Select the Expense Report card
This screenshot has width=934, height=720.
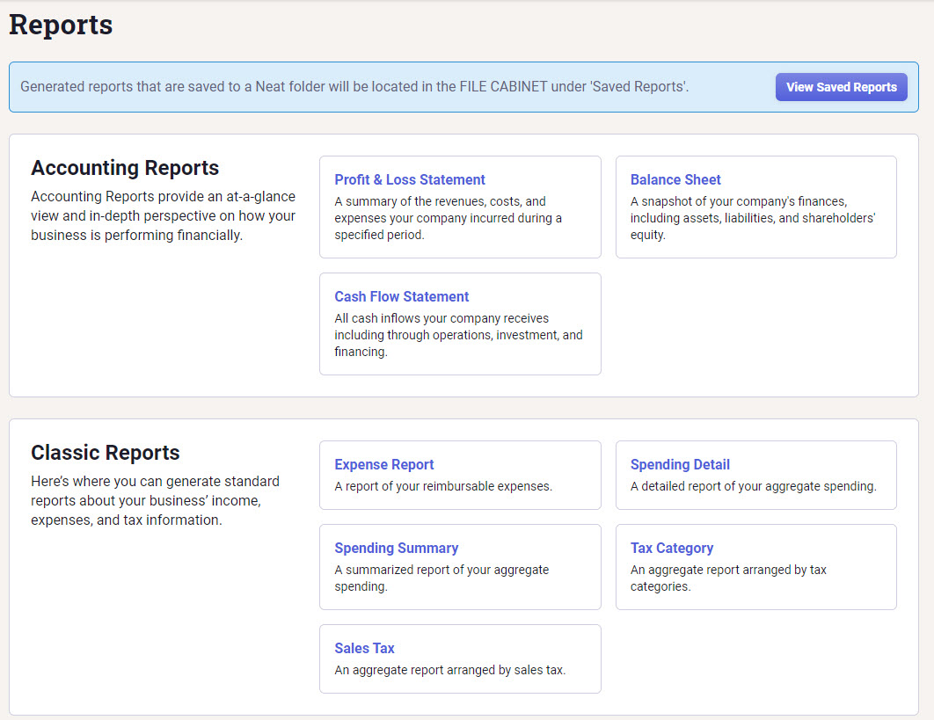pyautogui.click(x=460, y=475)
